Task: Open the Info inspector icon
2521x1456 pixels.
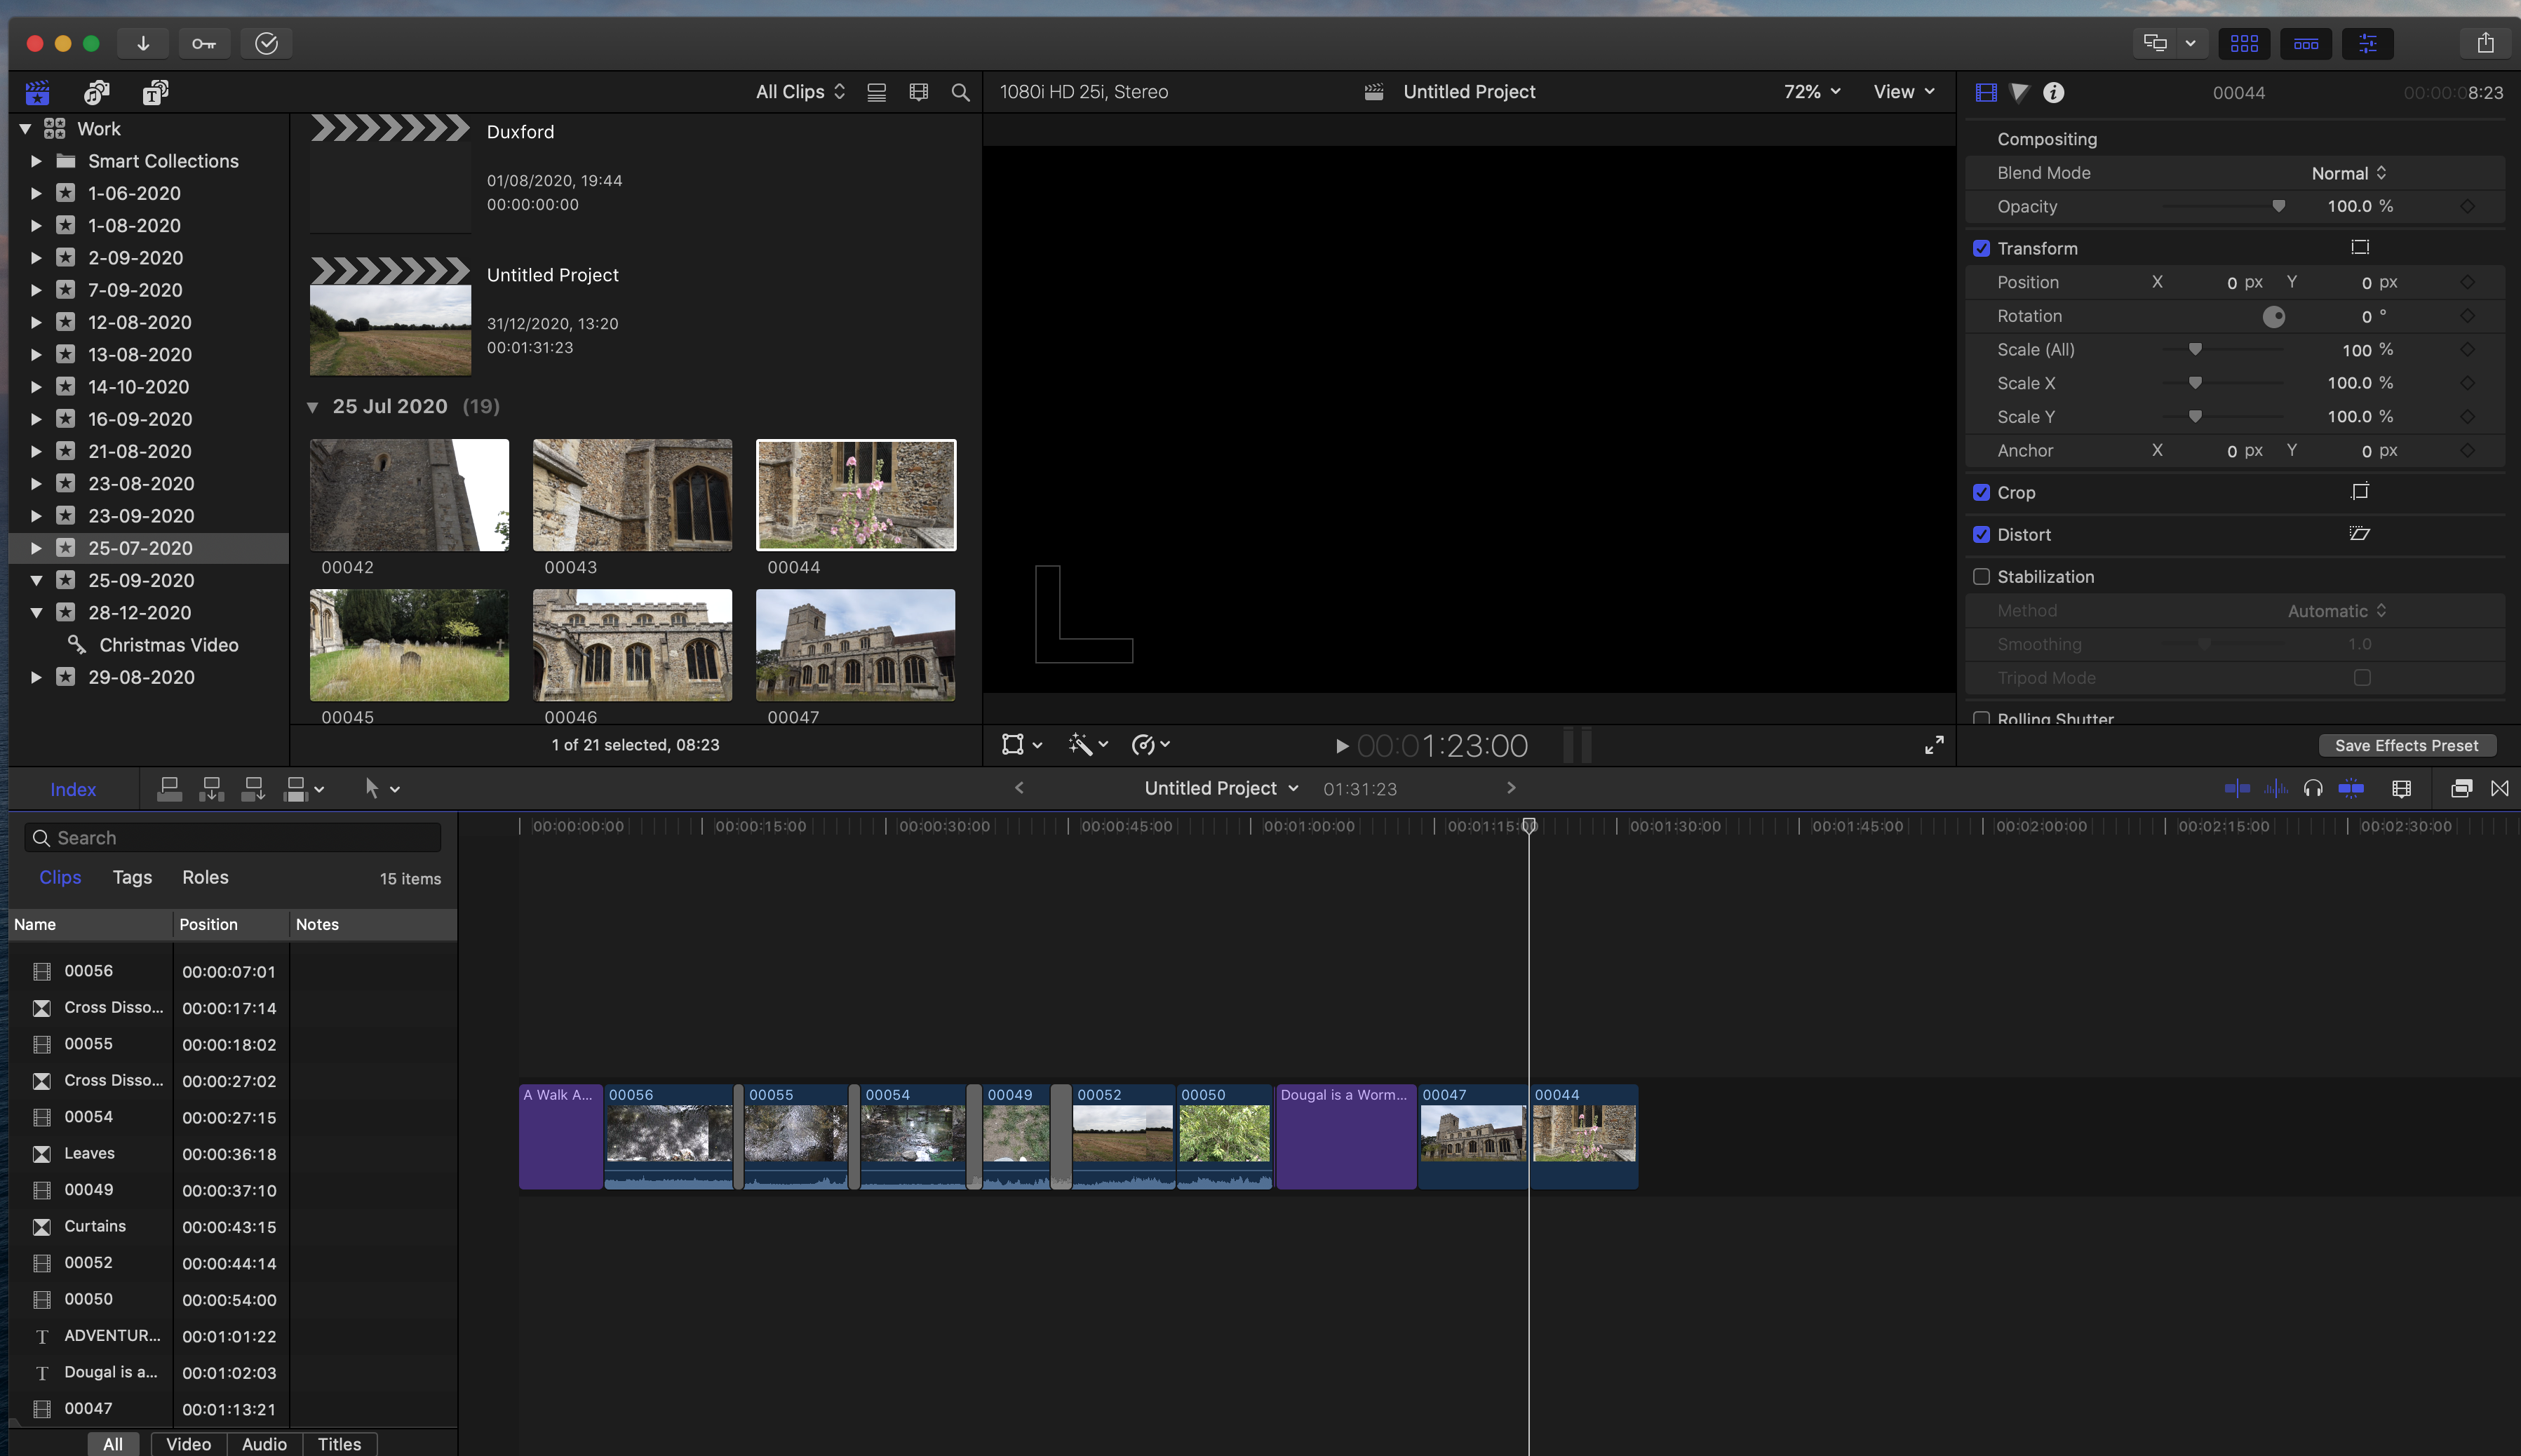Action: point(2053,92)
